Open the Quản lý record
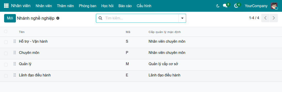 tap(25, 64)
